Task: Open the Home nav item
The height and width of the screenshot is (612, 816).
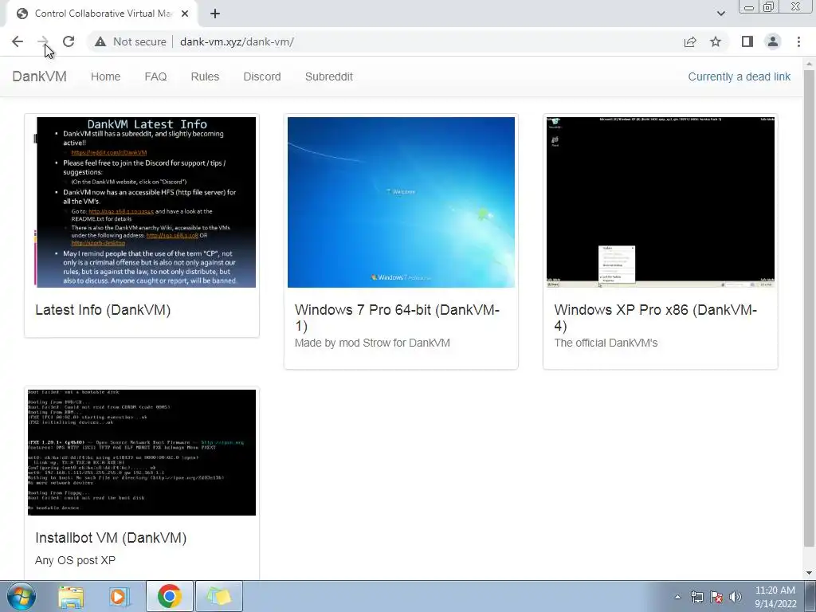Action: [x=106, y=76]
